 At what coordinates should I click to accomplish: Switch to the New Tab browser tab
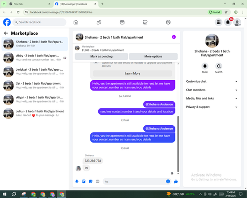click(x=30, y=4)
